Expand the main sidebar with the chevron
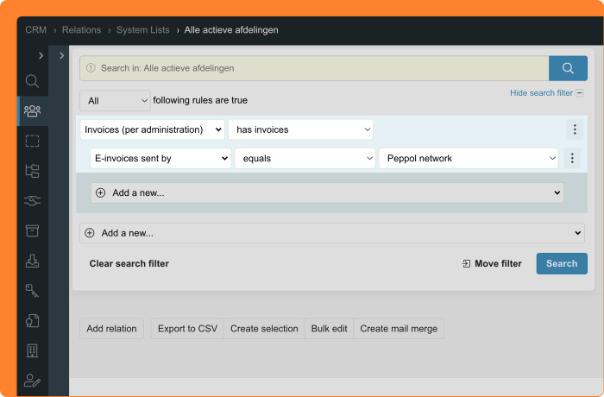 click(x=41, y=55)
